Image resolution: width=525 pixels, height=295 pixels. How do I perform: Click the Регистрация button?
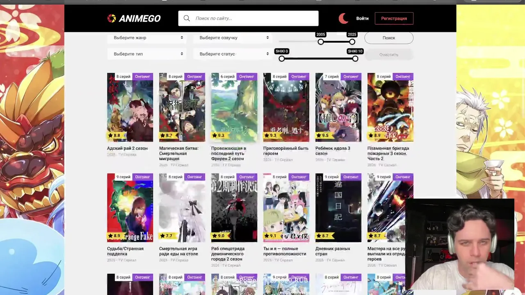click(x=394, y=18)
